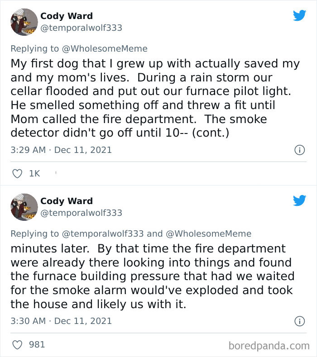Click the Twitter bird icon in second tweet
The width and height of the screenshot is (317, 357).
point(299,200)
